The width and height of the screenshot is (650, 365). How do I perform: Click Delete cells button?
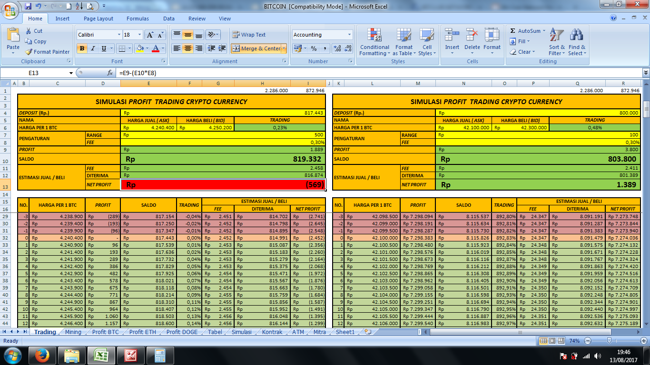coord(472,42)
